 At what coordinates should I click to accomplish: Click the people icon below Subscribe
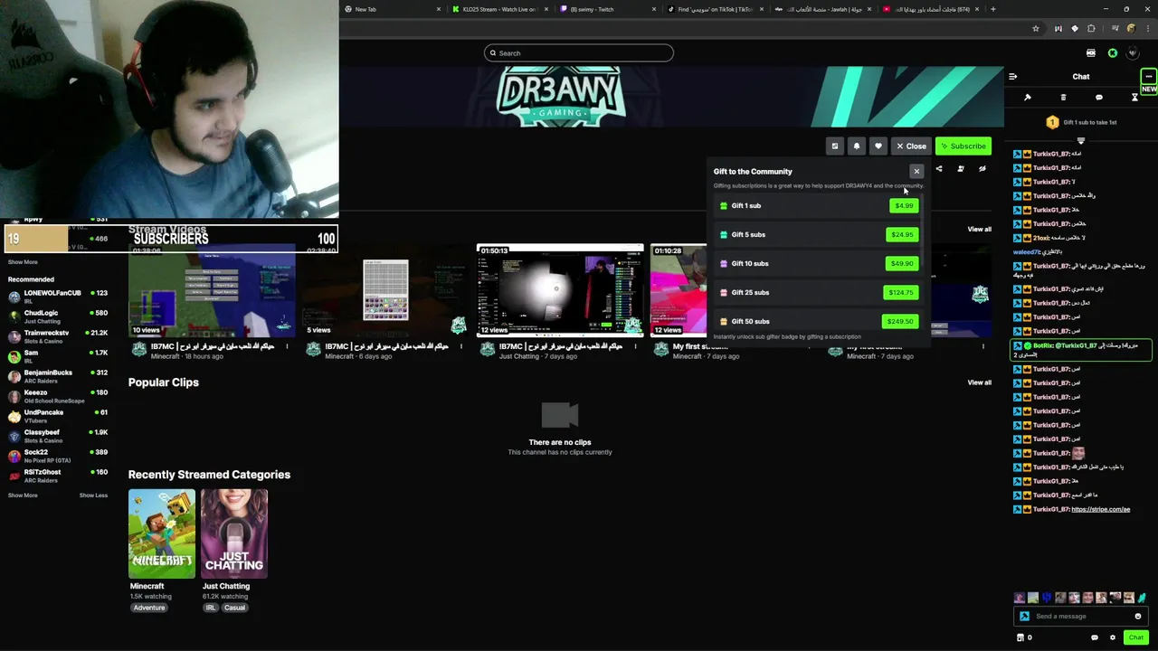pos(961,169)
